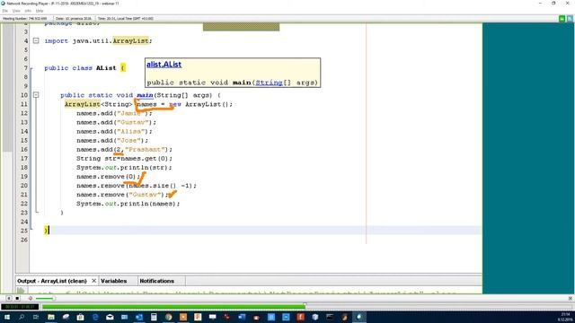The width and height of the screenshot is (575, 323).
Task: Click the blue icon at top right
Action: click(x=570, y=18)
